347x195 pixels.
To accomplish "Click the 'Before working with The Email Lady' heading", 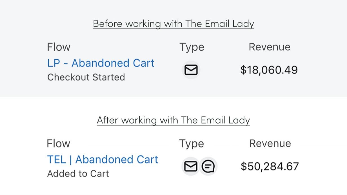I will point(173,23).
